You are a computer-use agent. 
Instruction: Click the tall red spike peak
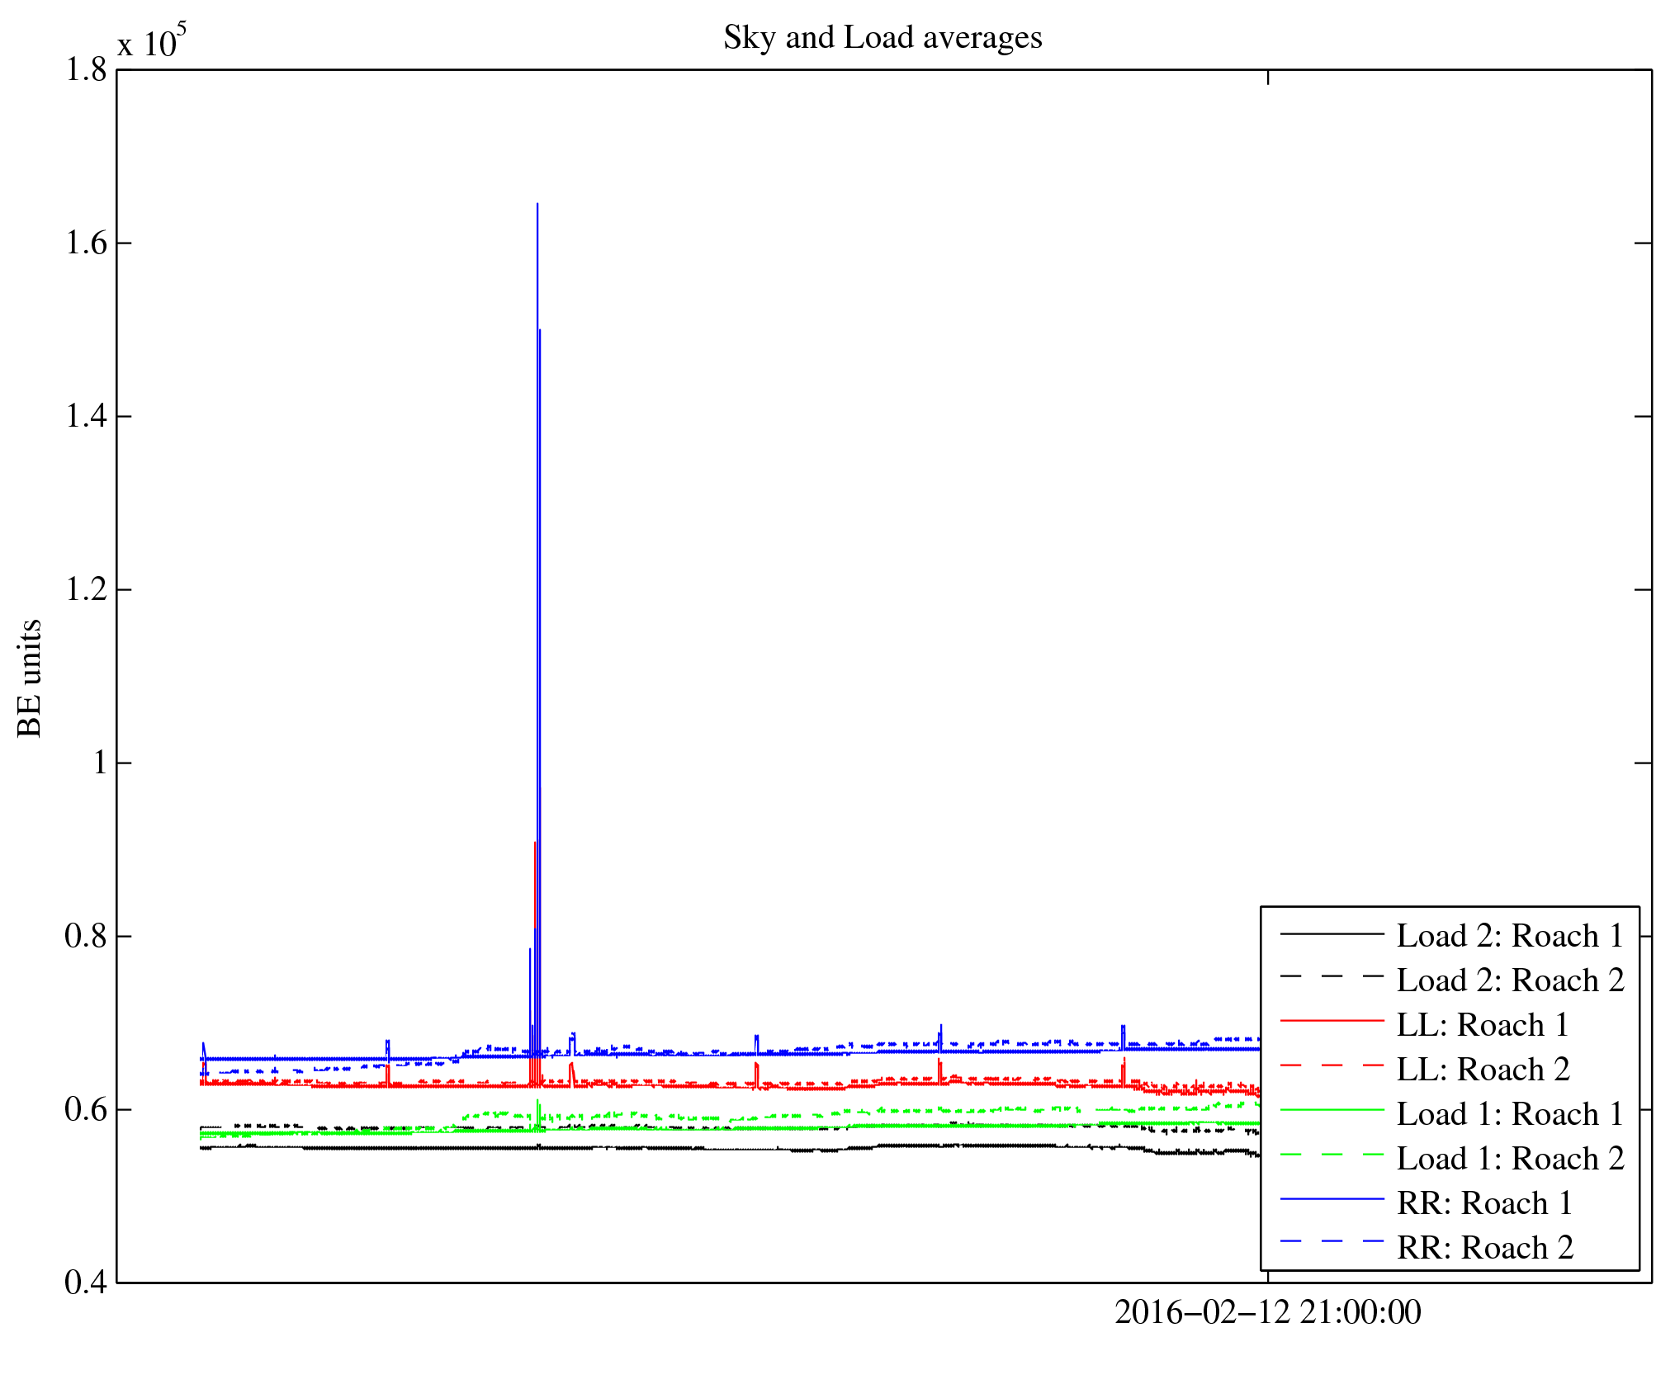(x=535, y=843)
